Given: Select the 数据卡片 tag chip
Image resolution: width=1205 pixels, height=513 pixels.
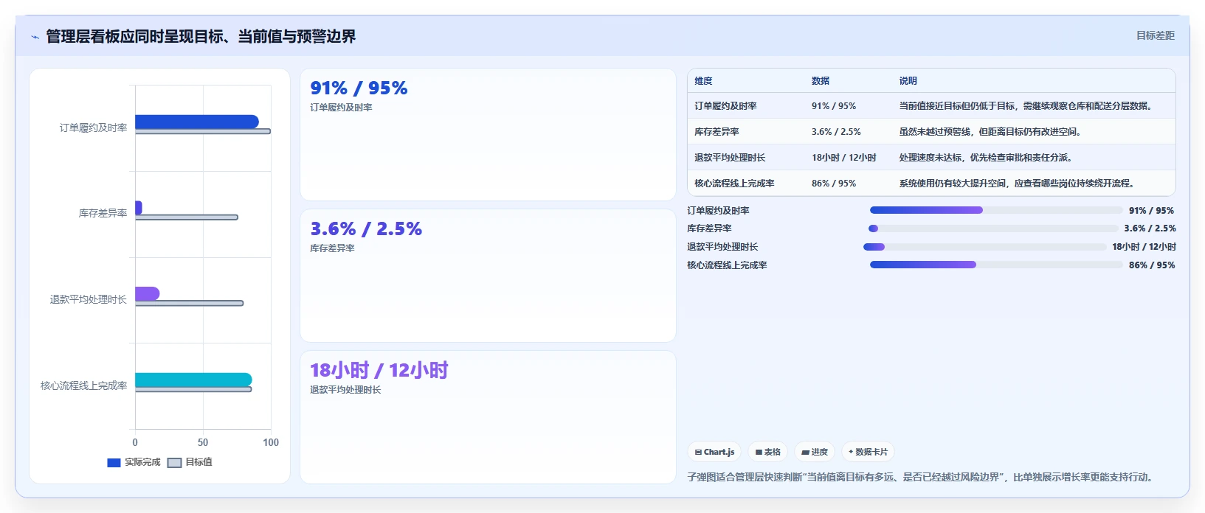Looking at the screenshot, I should tap(868, 452).
